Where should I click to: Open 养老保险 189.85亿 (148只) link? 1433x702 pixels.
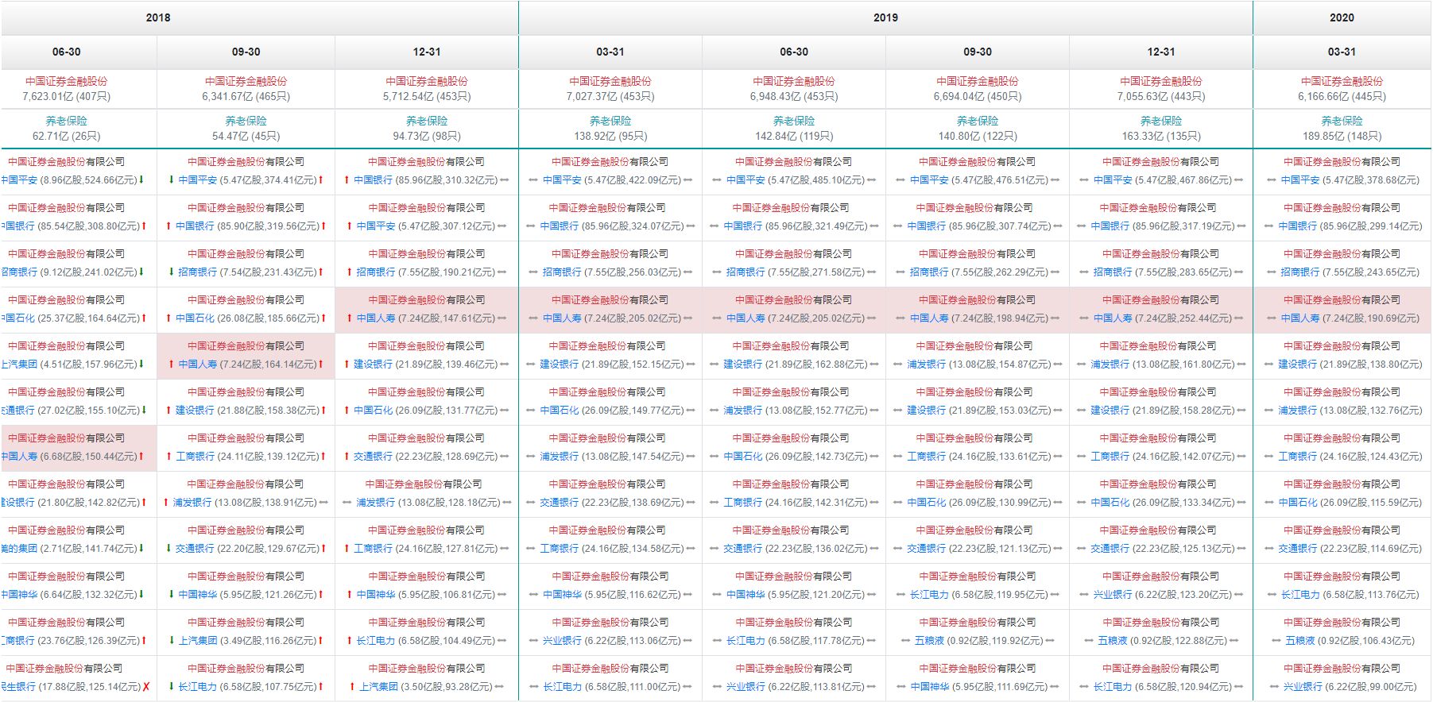click(1342, 121)
